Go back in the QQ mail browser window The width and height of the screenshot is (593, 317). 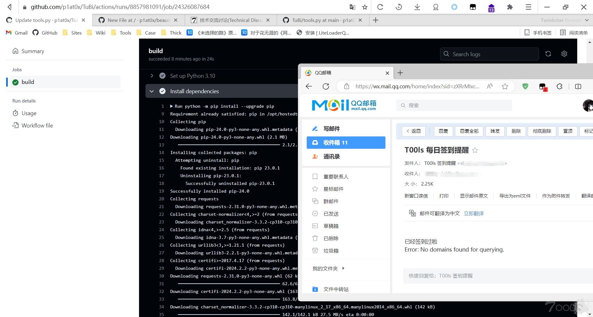click(x=309, y=86)
